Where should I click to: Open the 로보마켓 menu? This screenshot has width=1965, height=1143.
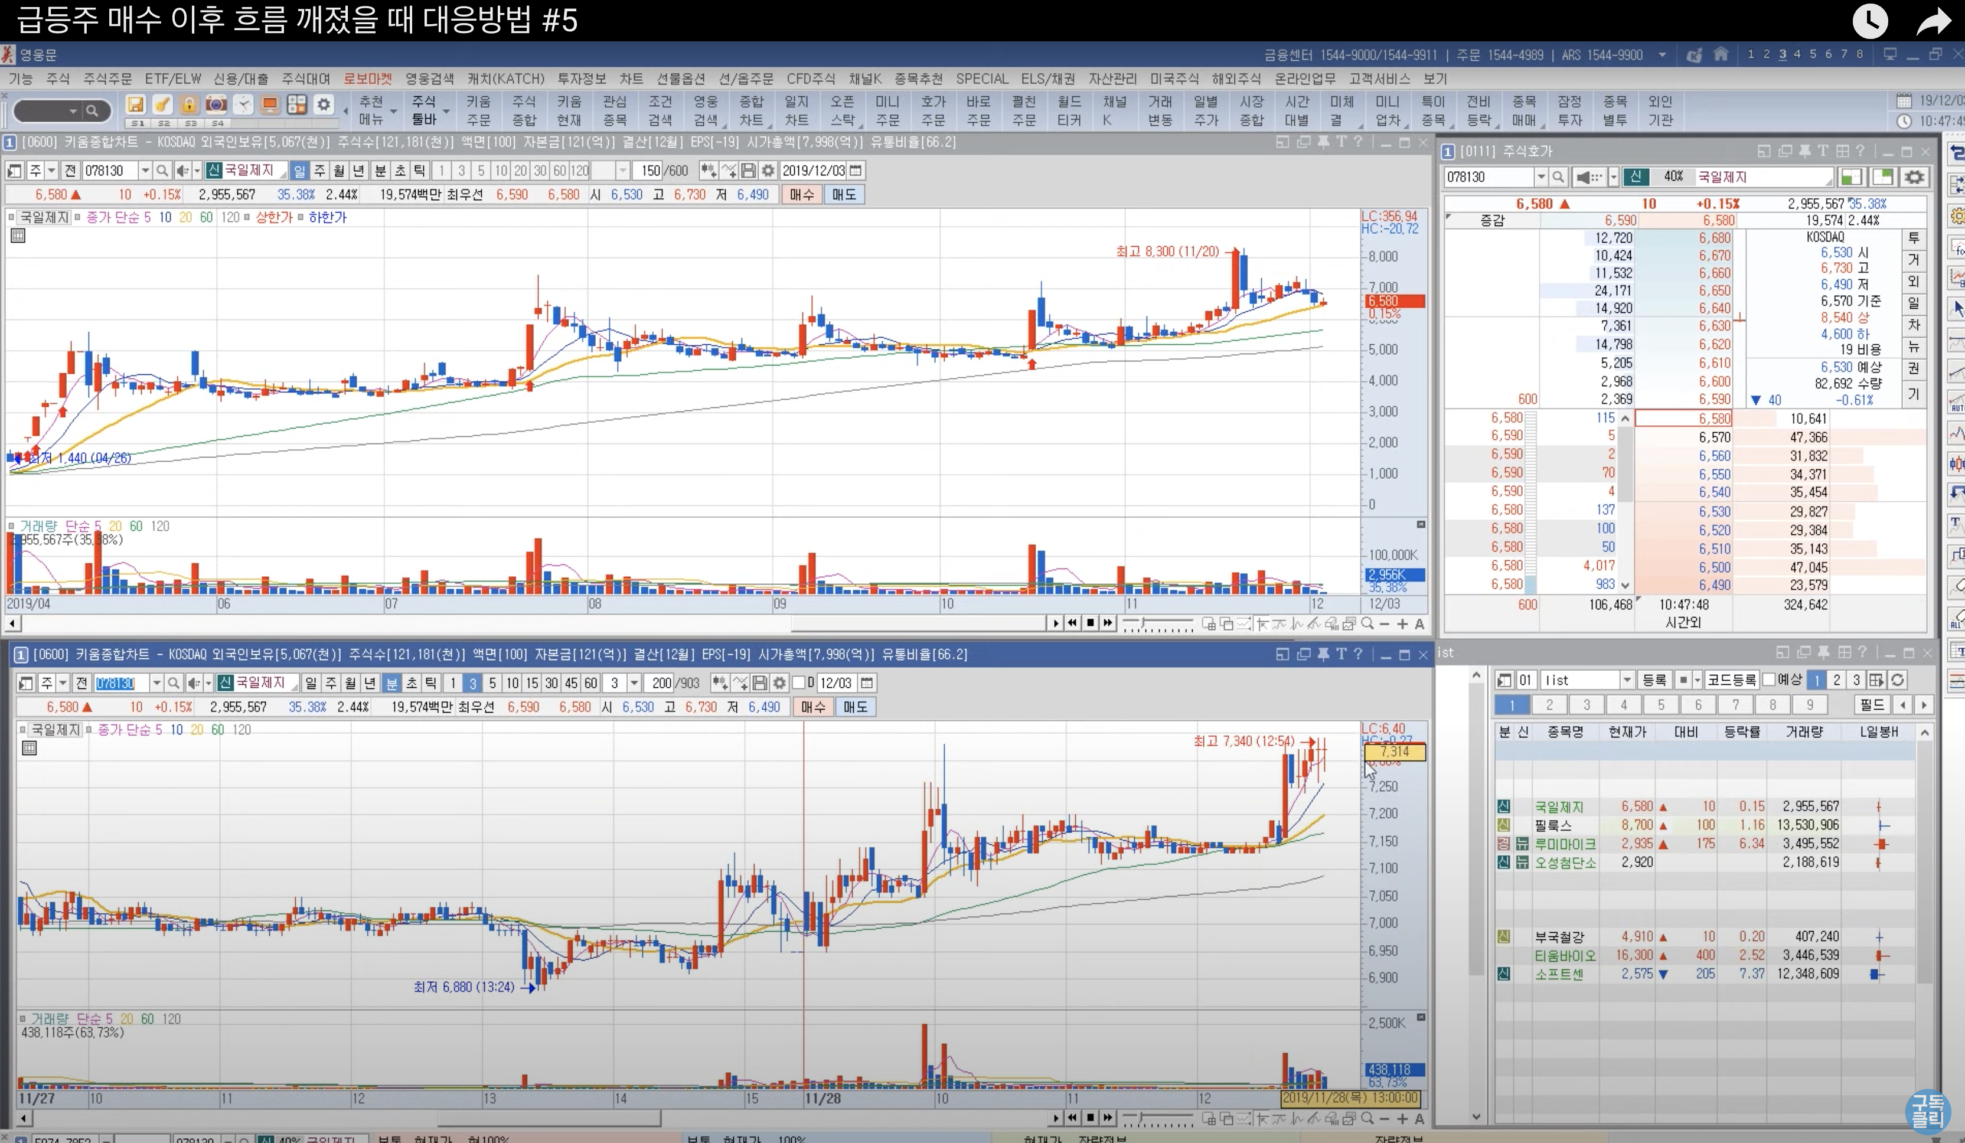point(367,79)
